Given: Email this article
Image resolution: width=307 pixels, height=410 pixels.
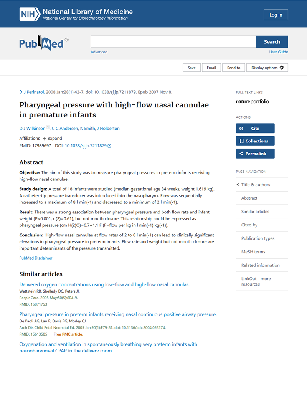Looking at the screenshot, I should coord(211,67).
